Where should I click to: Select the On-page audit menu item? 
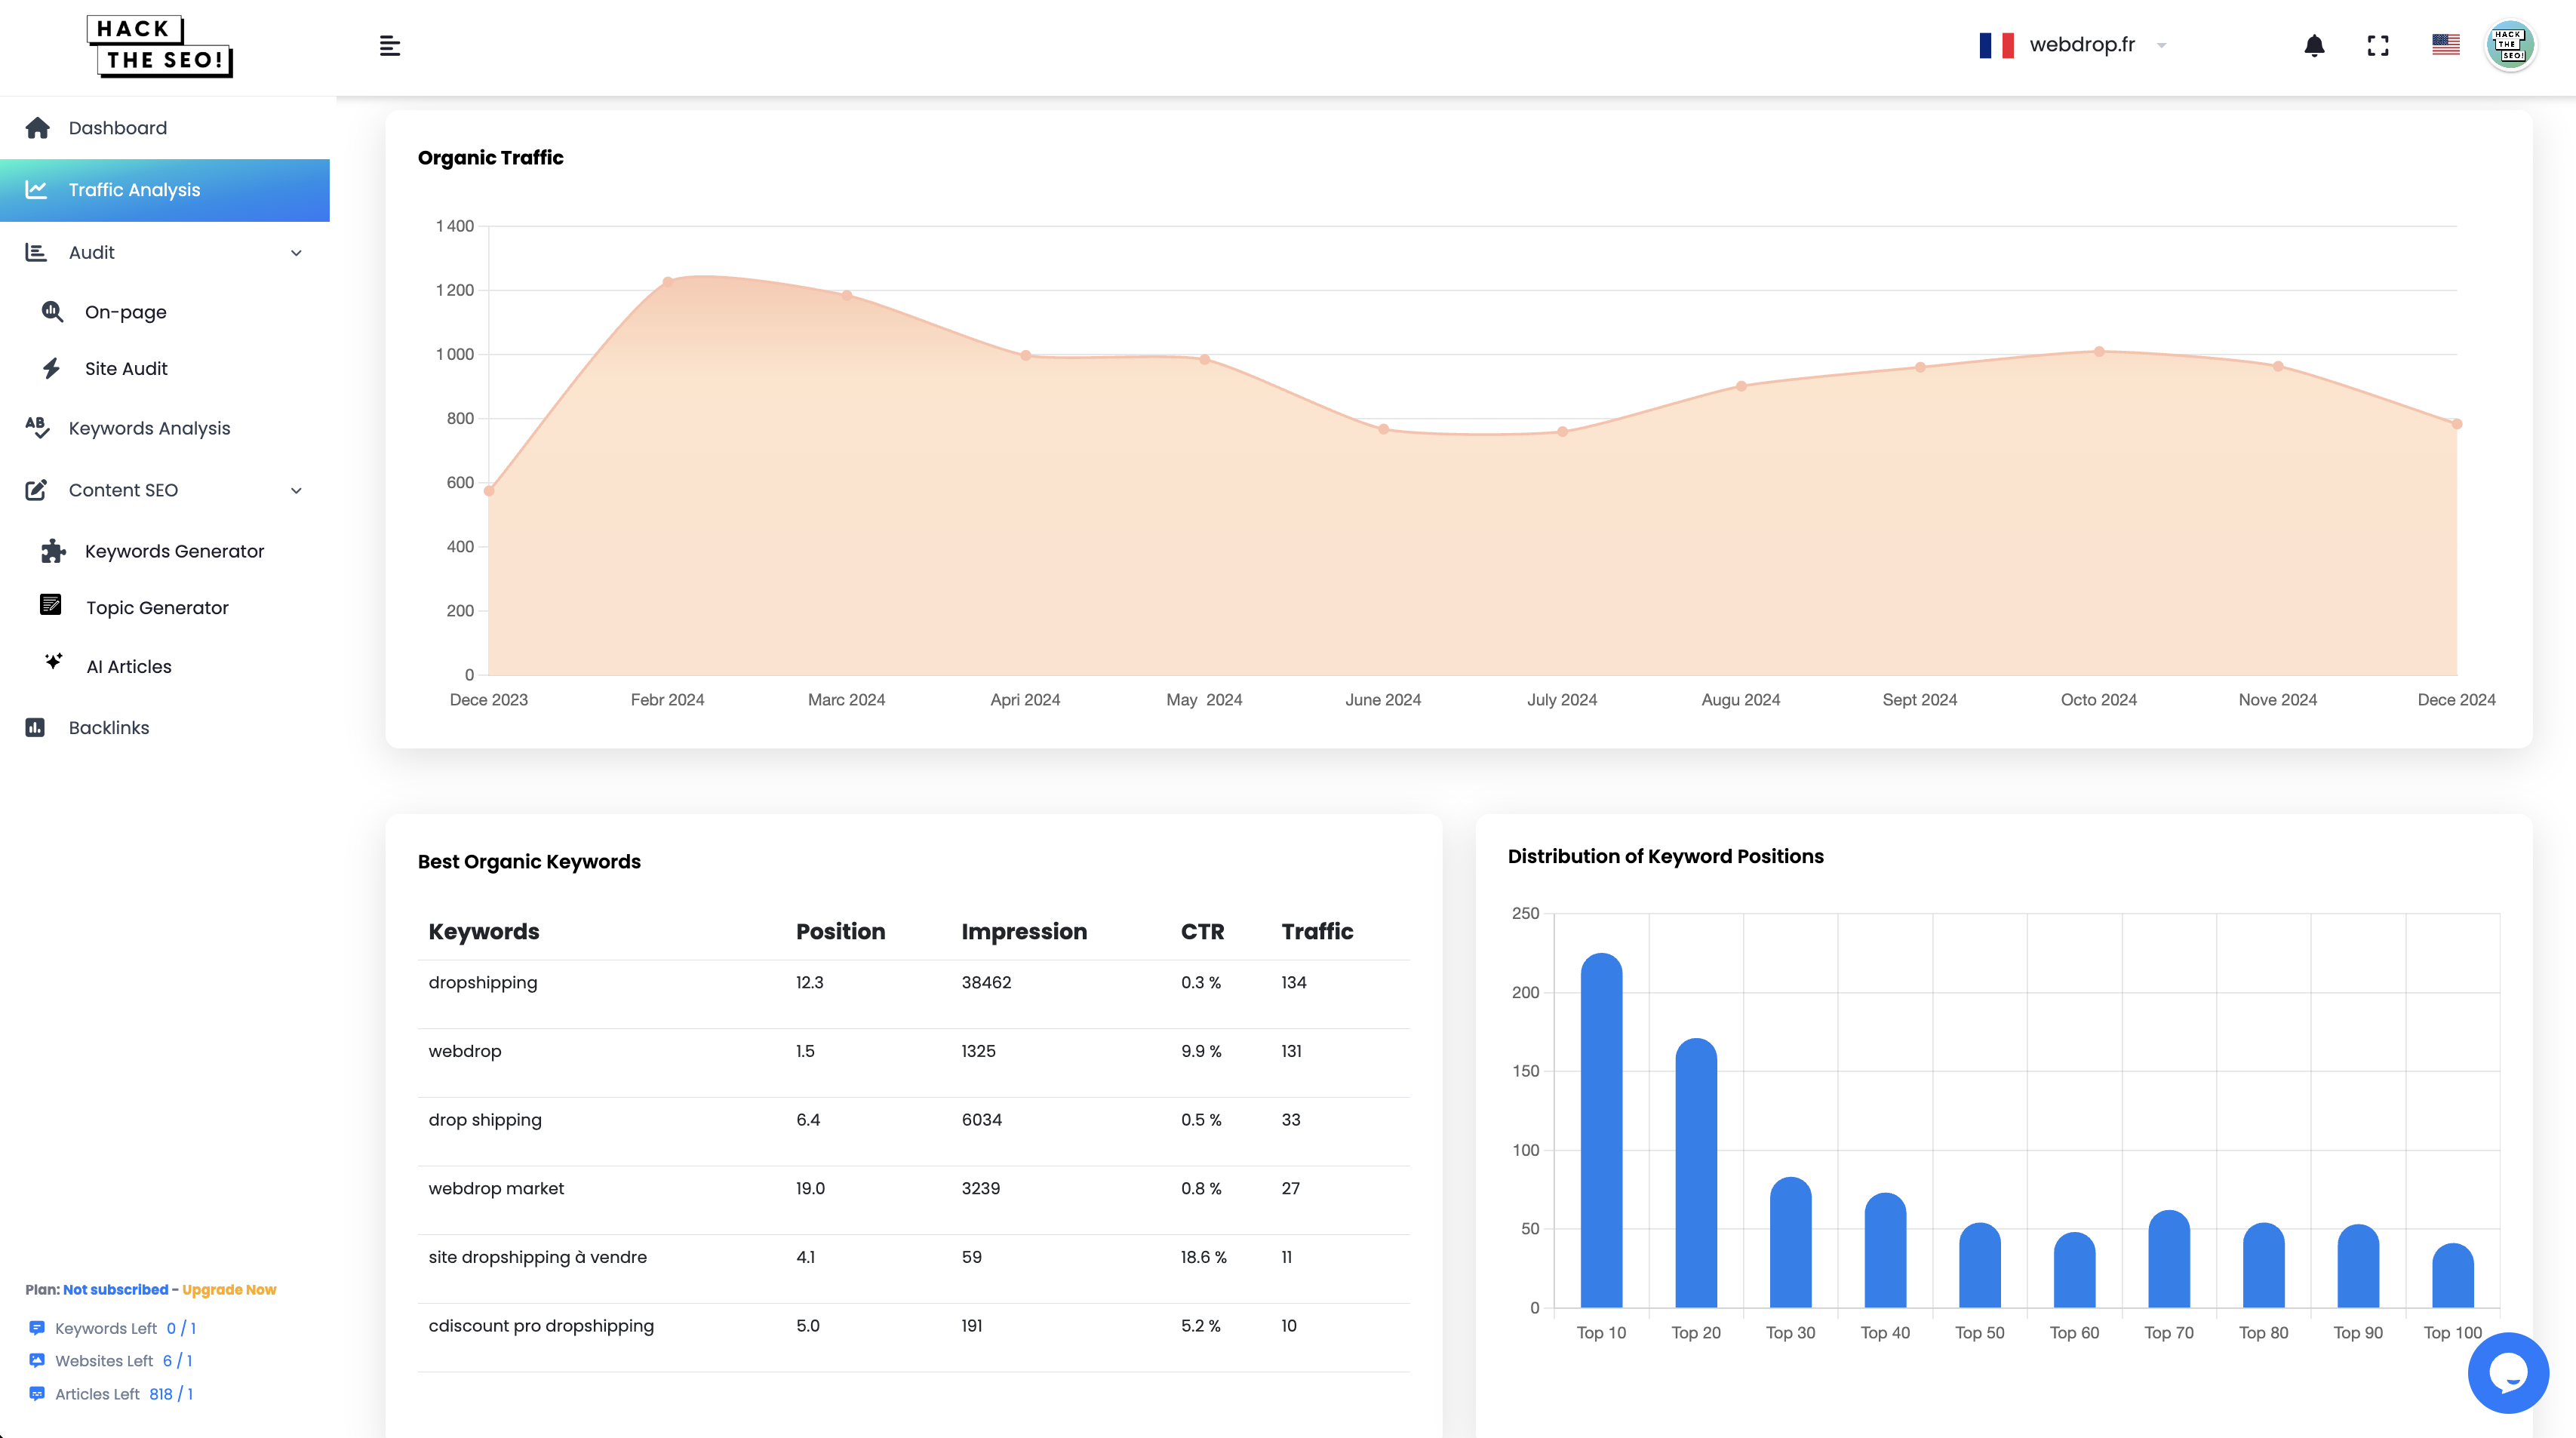(x=124, y=312)
